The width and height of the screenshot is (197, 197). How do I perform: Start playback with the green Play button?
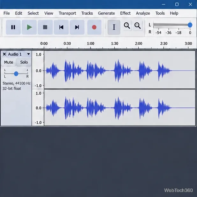(x=29, y=27)
